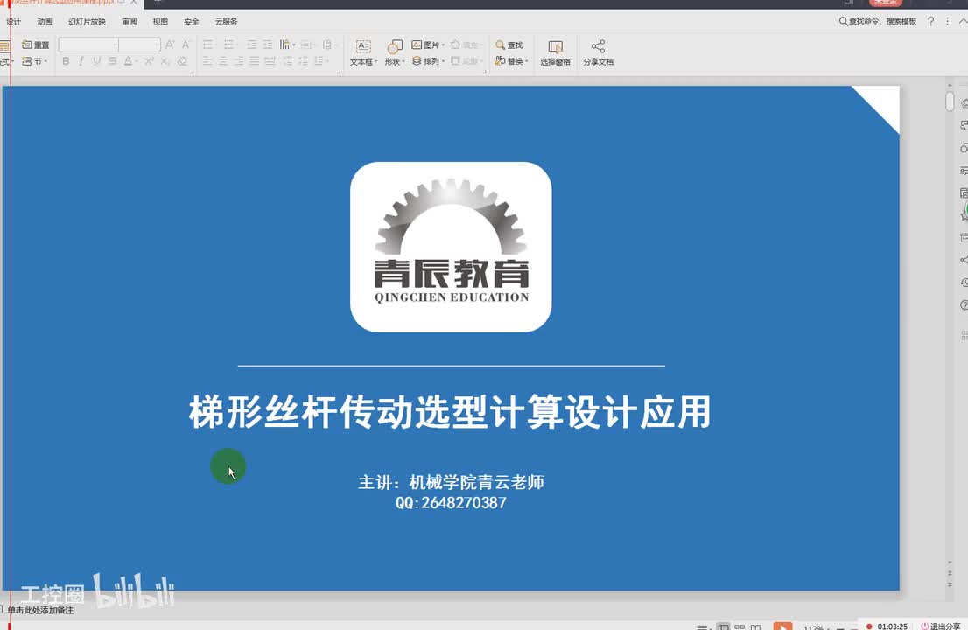Viewport: 968px width, 630px height.
Task: Open the 安全 tab
Action: click(192, 22)
